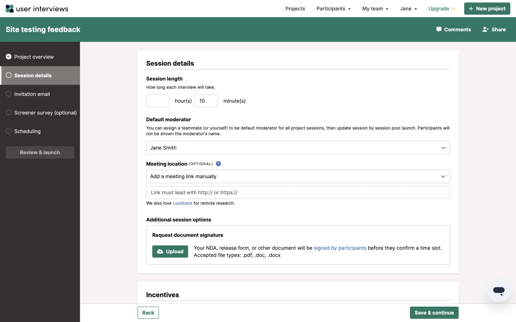Click the hours input field

(157, 101)
